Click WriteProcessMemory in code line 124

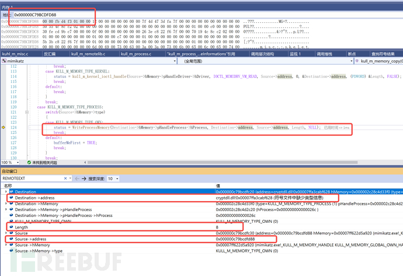pos(91,127)
